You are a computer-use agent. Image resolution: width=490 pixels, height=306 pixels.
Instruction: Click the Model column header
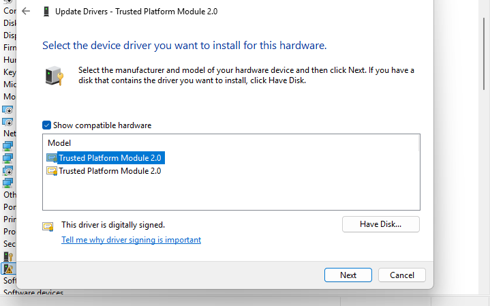59,143
